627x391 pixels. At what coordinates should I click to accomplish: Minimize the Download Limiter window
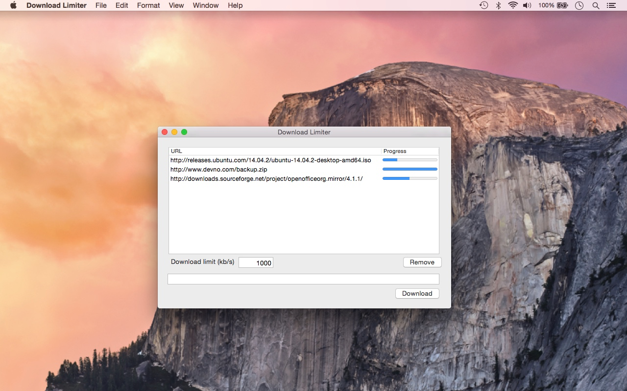174,132
